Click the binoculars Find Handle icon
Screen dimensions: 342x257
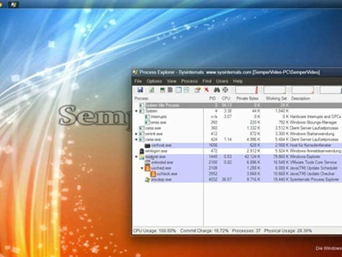tap(216, 90)
